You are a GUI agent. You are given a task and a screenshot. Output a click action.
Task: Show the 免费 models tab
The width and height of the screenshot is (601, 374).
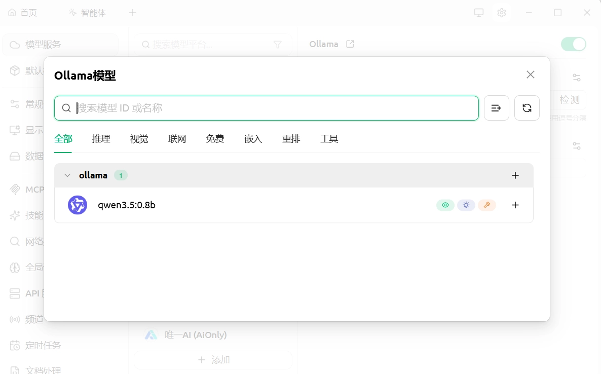215,139
